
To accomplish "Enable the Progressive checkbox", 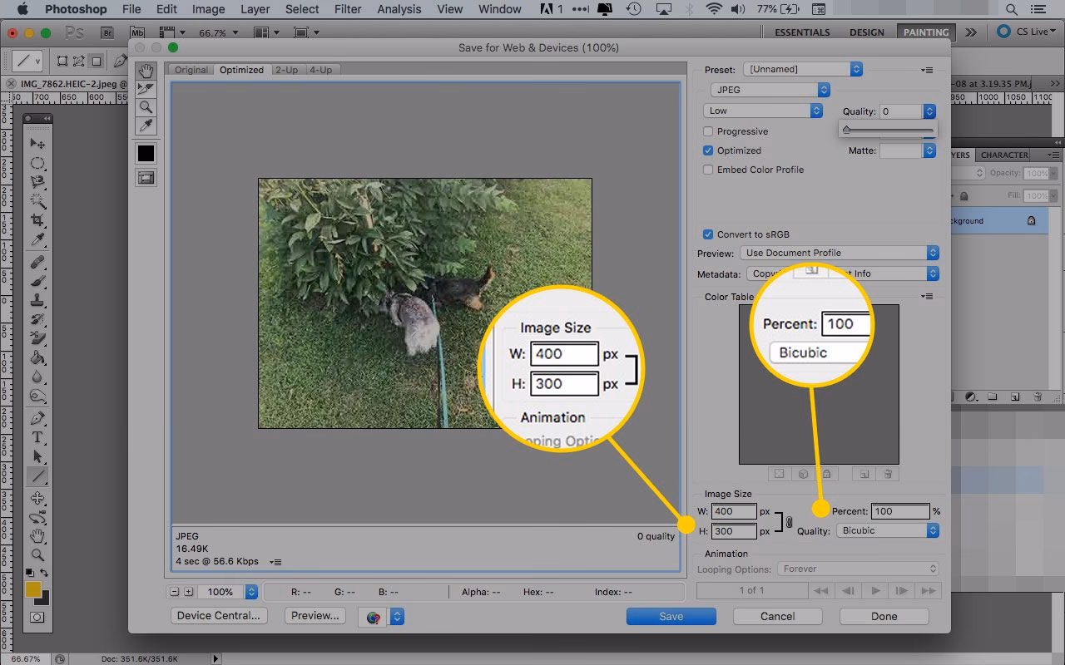I will (x=708, y=131).
